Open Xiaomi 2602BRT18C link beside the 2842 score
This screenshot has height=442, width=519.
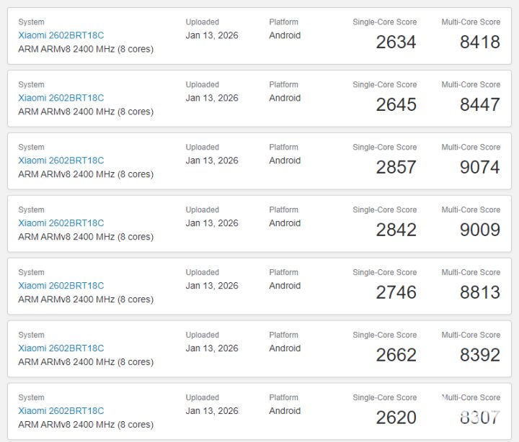pyautogui.click(x=61, y=223)
